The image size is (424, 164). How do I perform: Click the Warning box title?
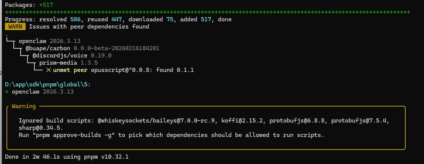pyautogui.click(x=24, y=106)
